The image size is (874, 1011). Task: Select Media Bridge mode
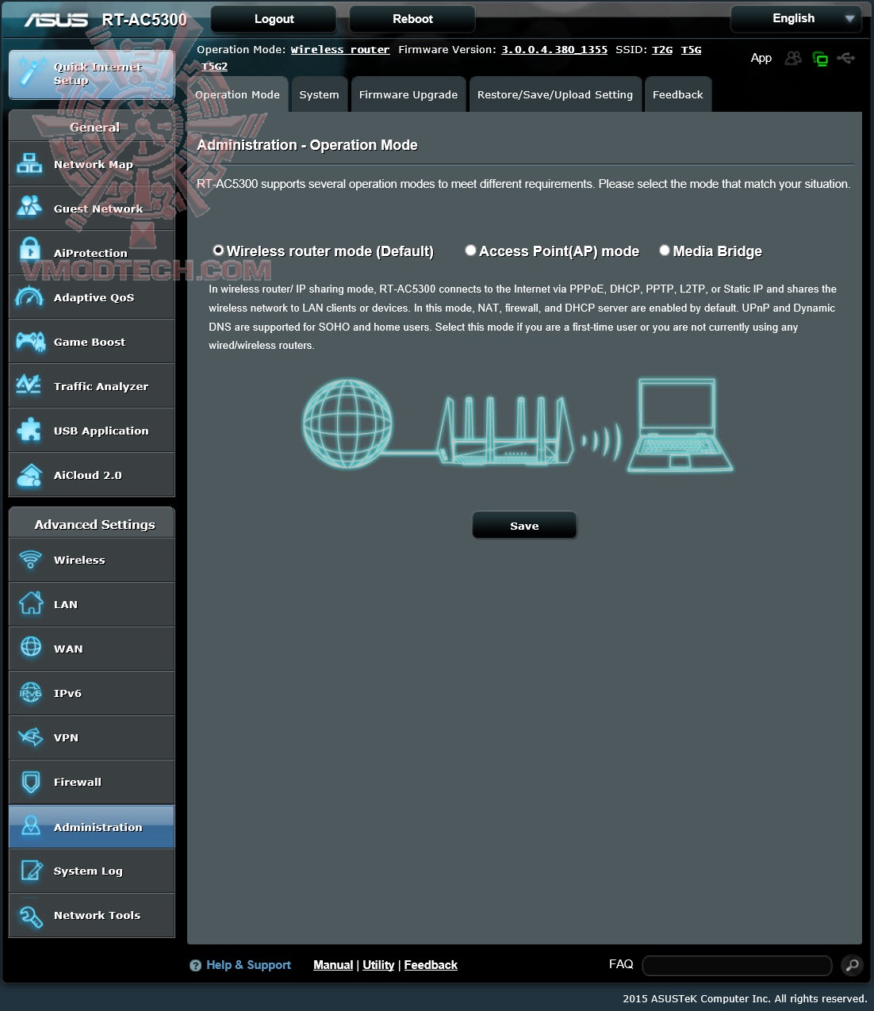click(665, 250)
